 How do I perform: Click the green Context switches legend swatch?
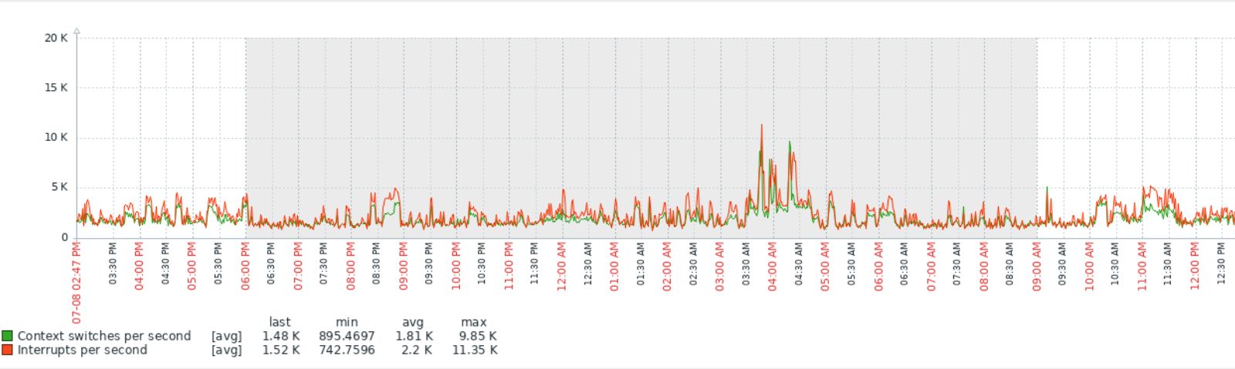click(x=7, y=336)
